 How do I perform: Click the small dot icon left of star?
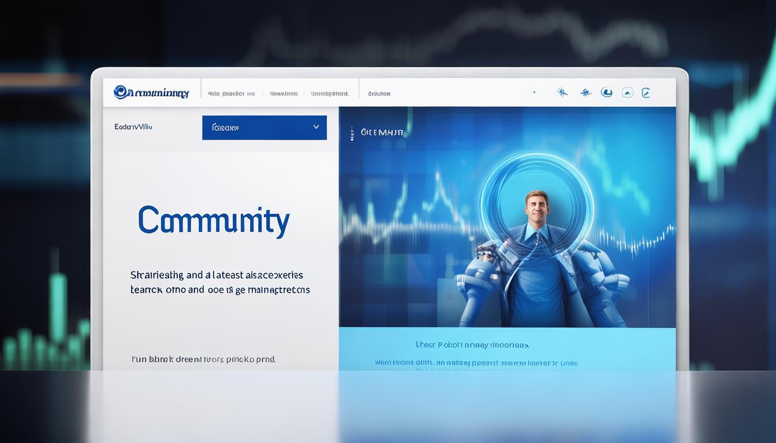pos(534,92)
